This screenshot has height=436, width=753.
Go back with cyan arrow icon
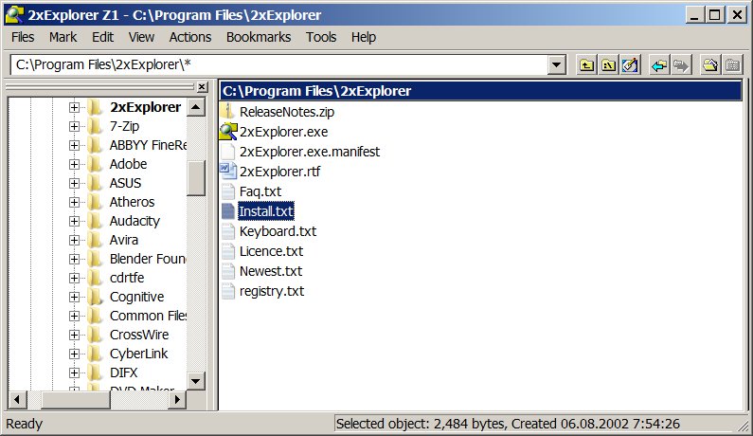coord(659,64)
